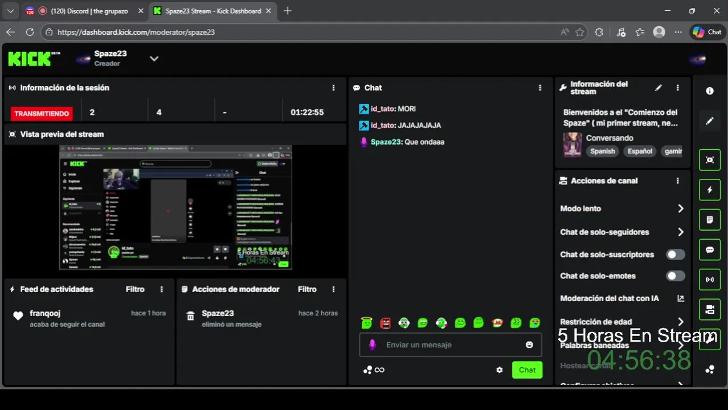Click the Spanish tag
Screen dimensions: 728x410
click(x=603, y=151)
